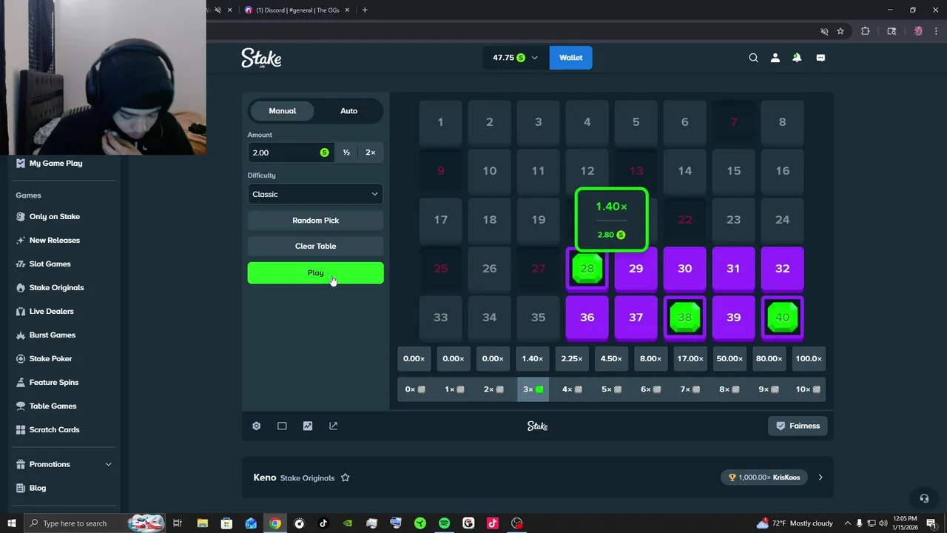The image size is (947, 533).
Task: Switch to the Auto tab
Action: (x=348, y=111)
